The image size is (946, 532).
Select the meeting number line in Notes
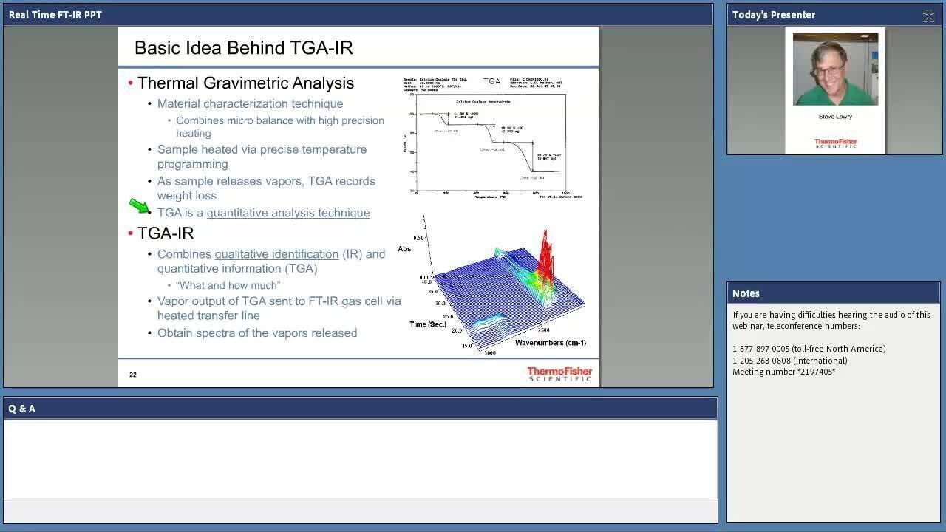783,372
